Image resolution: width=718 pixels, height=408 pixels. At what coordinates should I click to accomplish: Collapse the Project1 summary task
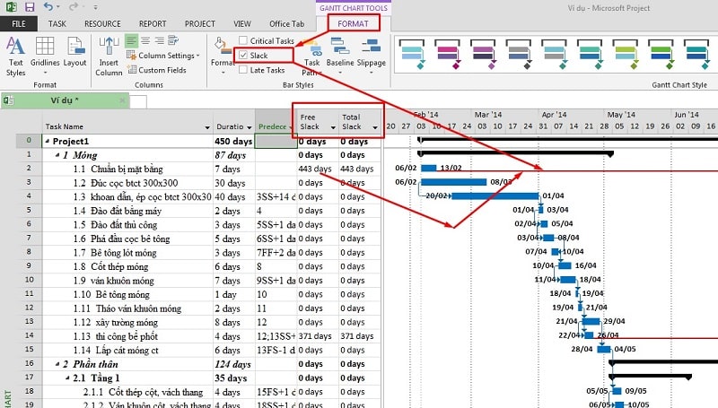(48, 142)
